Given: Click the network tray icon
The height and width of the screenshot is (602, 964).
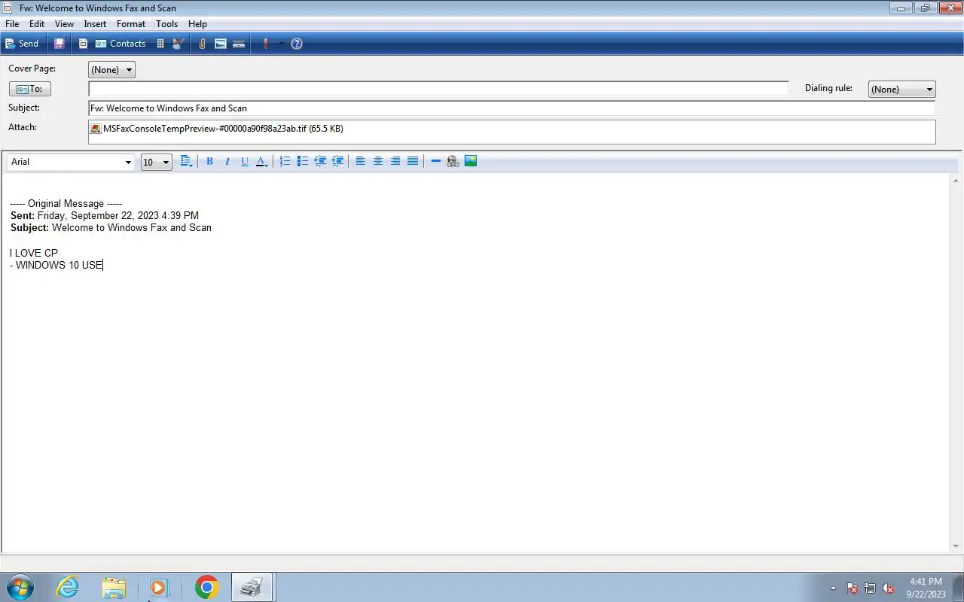Looking at the screenshot, I should pyautogui.click(x=870, y=588).
